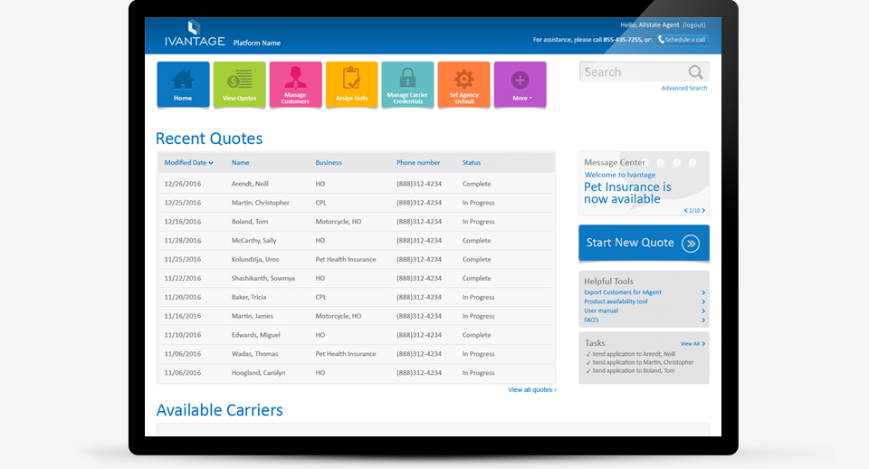Click the Schedule a call button
The image size is (869, 469).
tap(683, 39)
